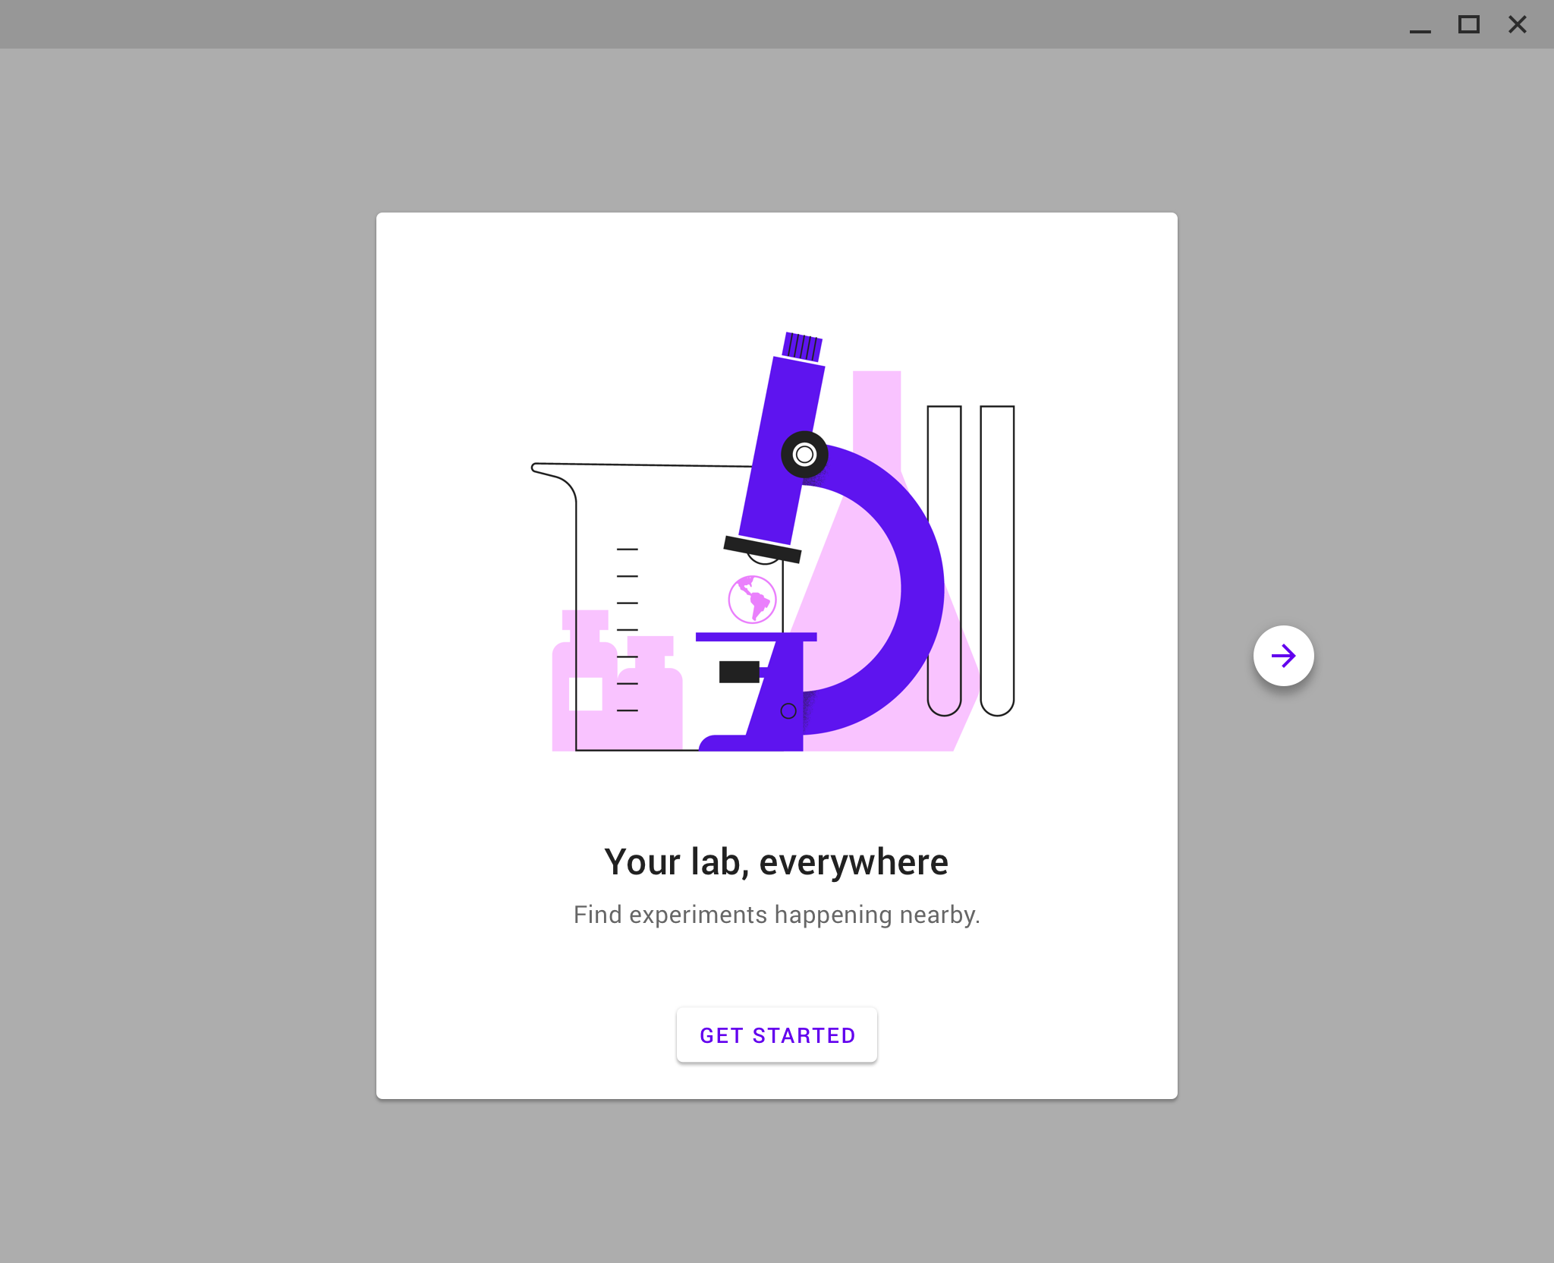Click the 'Your lab, everywhere' heading
The height and width of the screenshot is (1263, 1554).
[x=776, y=862]
